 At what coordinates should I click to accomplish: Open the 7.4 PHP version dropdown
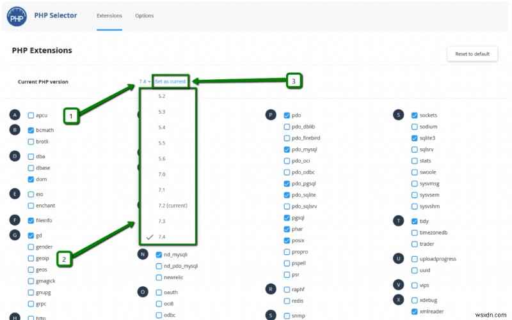[145, 82]
